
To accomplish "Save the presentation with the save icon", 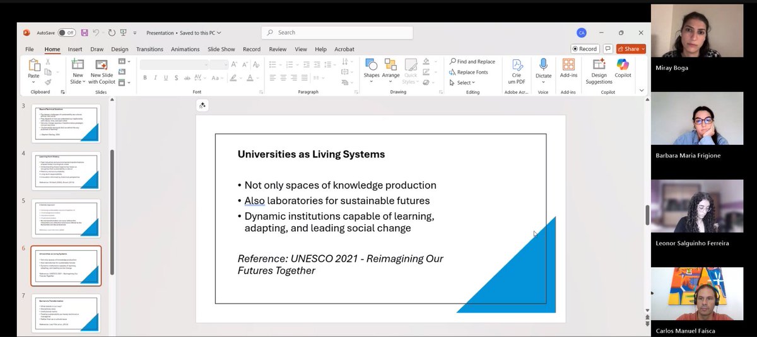I will coord(85,33).
